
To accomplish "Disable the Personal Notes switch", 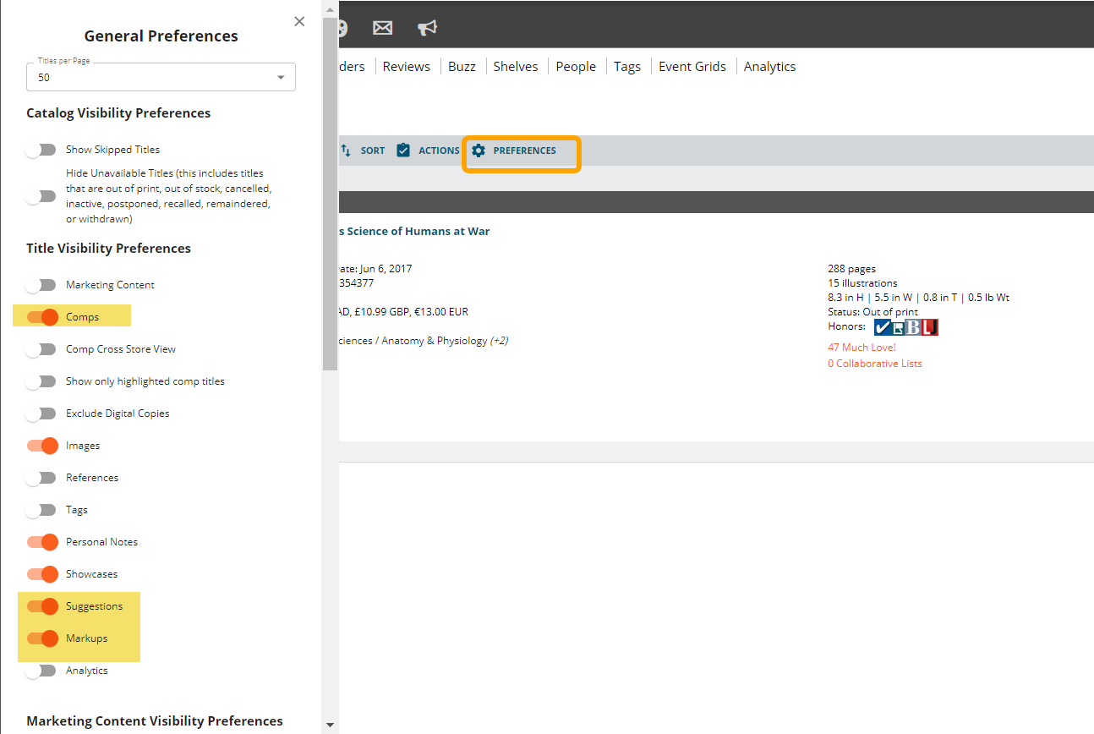I will (x=42, y=542).
